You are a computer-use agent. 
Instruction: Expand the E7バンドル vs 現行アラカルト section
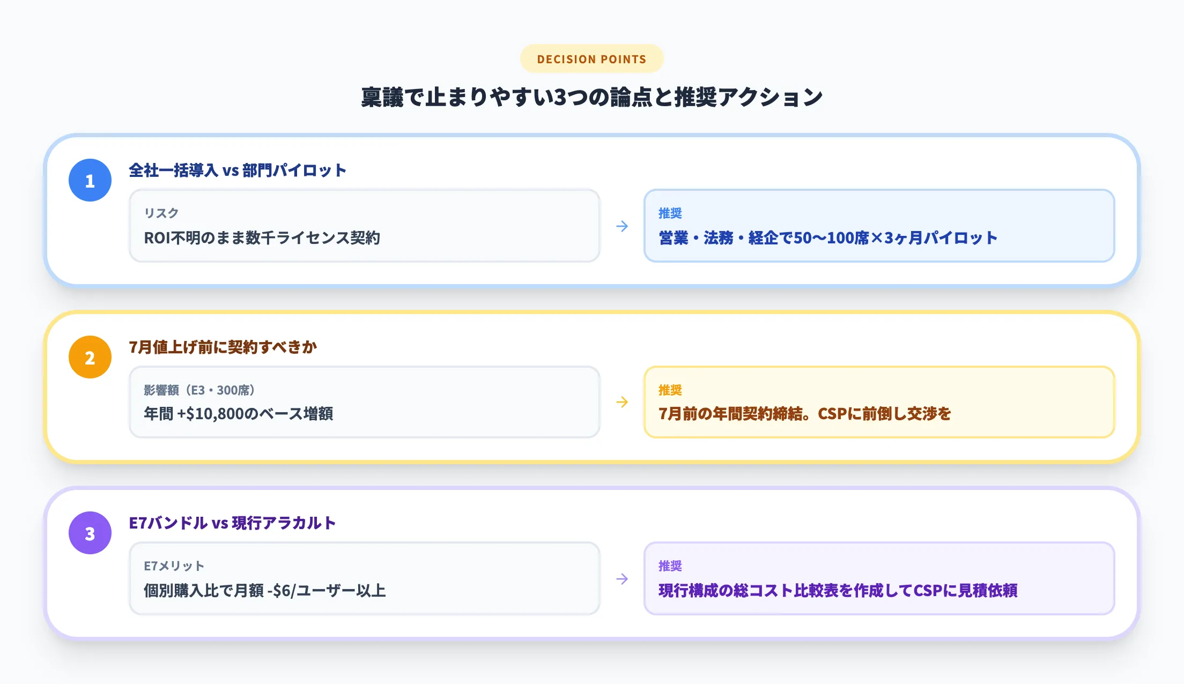point(231,523)
